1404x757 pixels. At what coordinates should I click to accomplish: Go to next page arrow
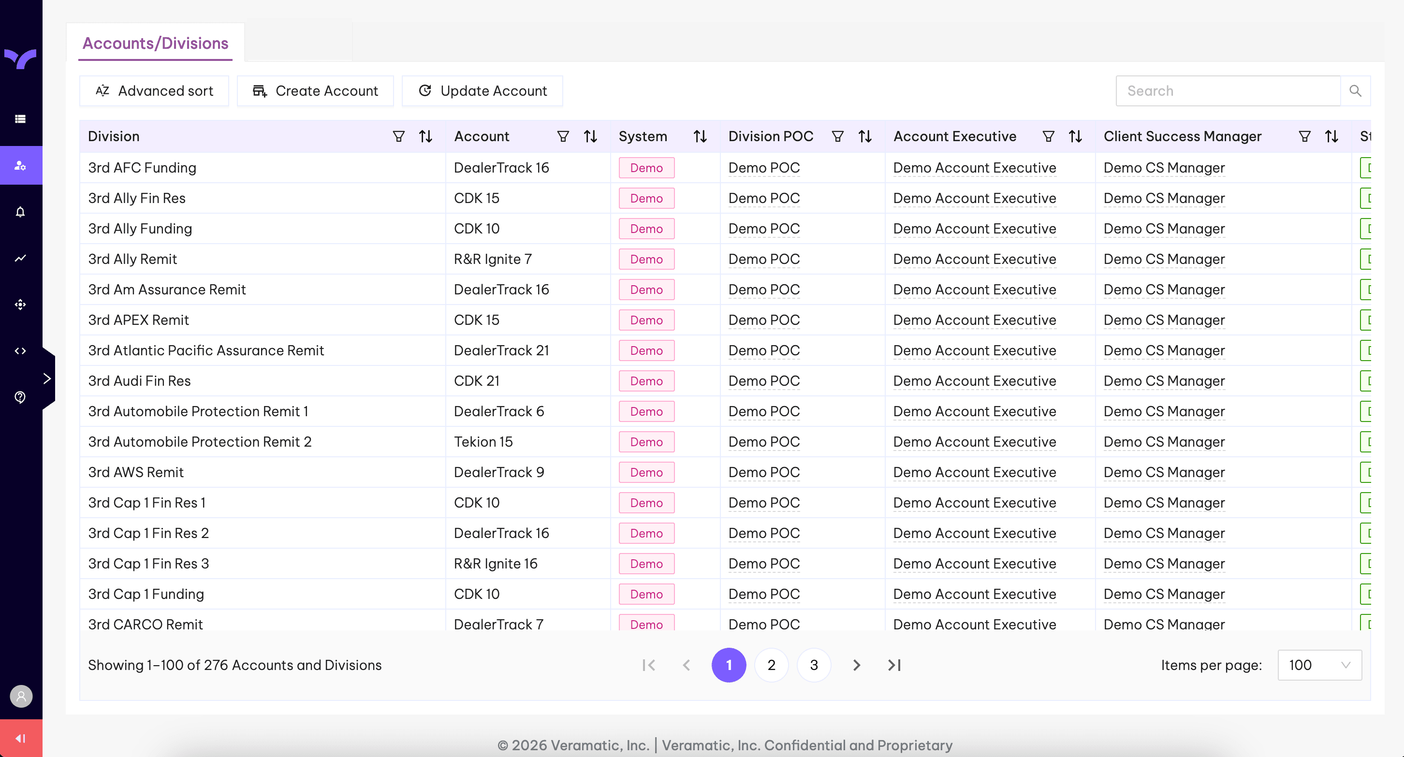[x=856, y=665]
